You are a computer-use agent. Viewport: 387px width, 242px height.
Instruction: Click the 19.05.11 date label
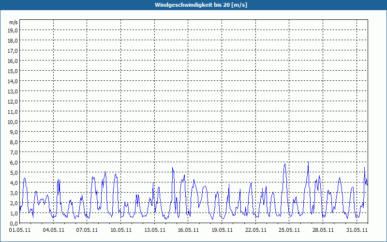tap(222, 230)
